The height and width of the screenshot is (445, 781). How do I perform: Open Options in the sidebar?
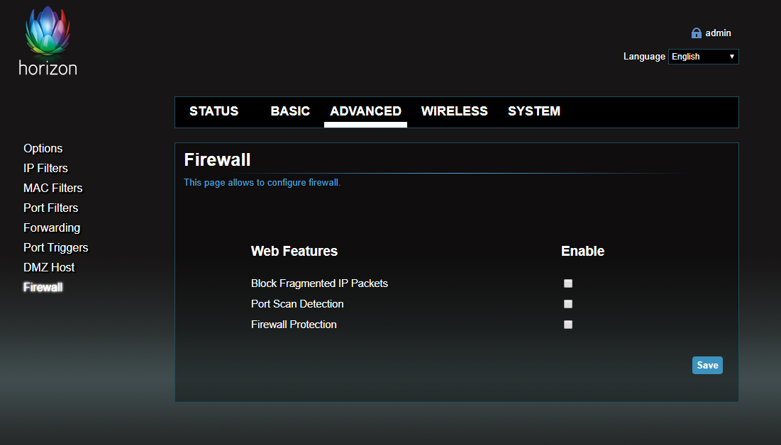click(x=43, y=148)
